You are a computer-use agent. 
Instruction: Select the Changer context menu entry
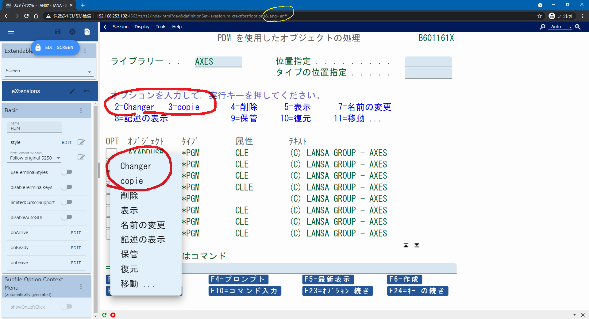tap(136, 166)
